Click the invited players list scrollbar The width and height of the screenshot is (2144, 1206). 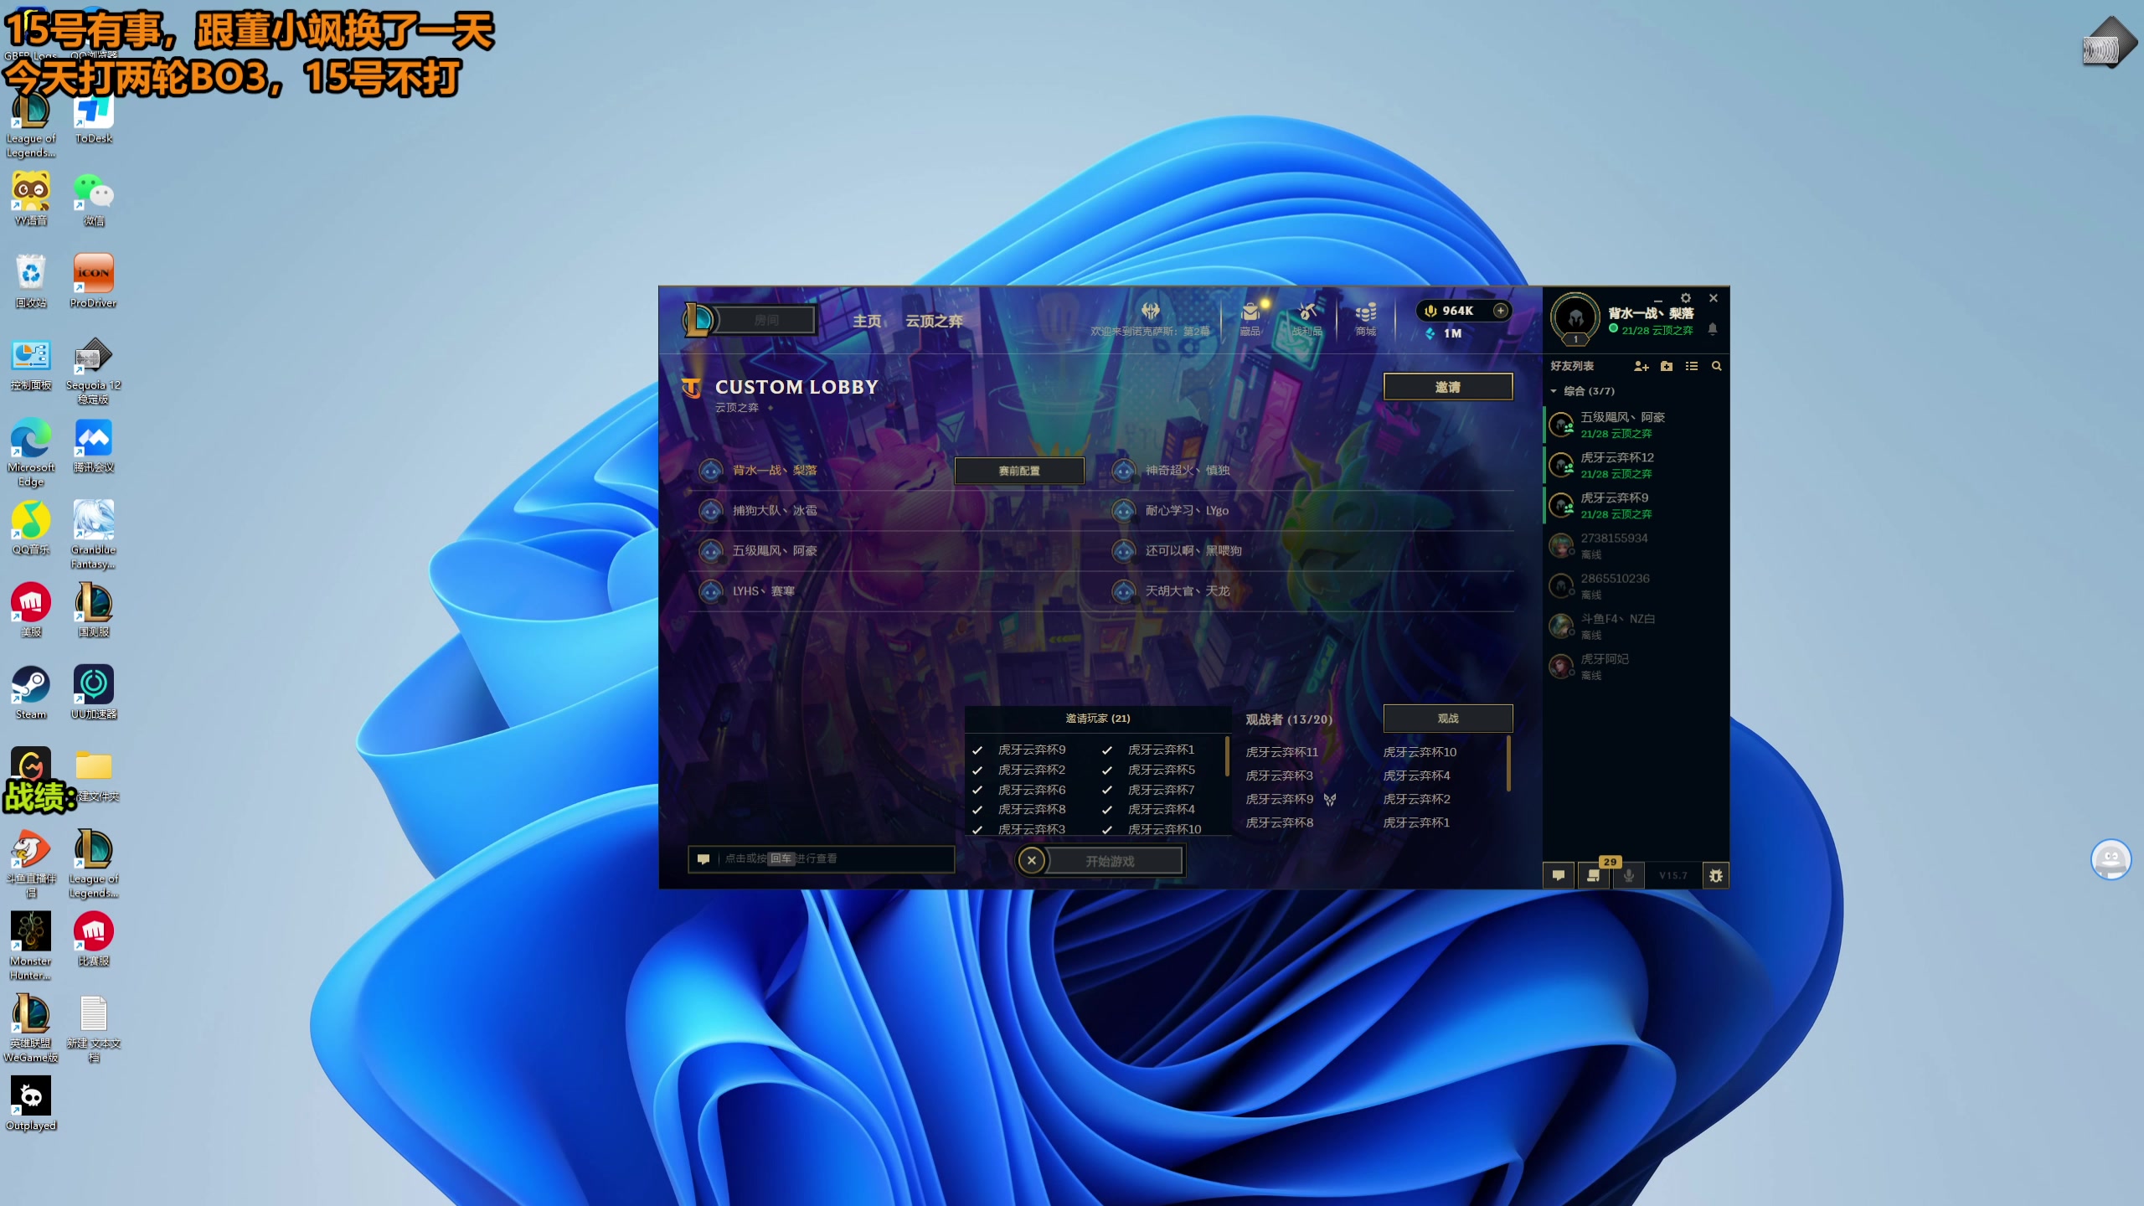tap(1227, 755)
